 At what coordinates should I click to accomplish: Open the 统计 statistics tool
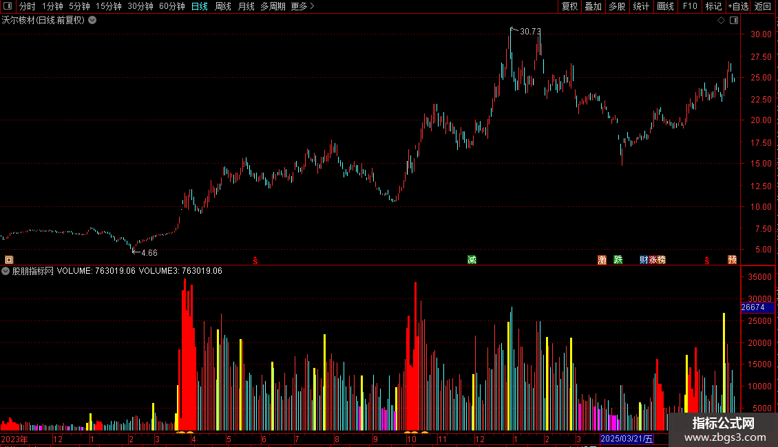(x=640, y=6)
